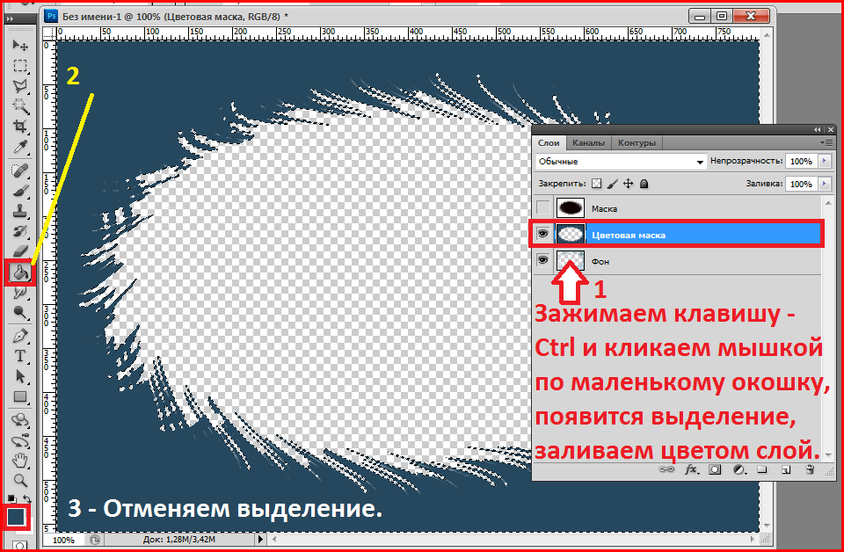This screenshot has width=844, height=552.
Task: Select the Move tool
Action: 20,45
